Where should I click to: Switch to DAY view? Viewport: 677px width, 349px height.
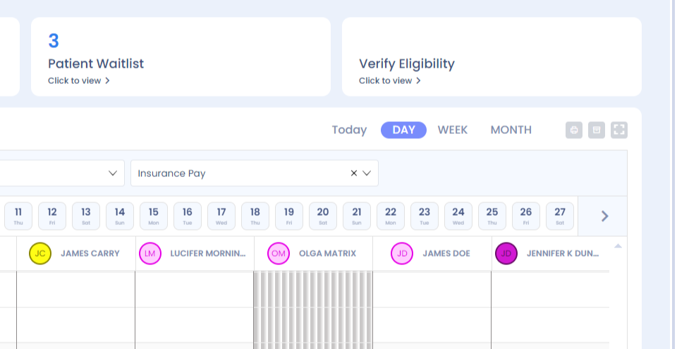pos(403,130)
